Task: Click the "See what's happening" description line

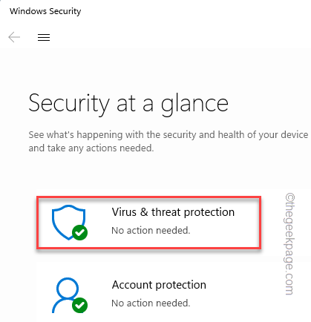Action: point(168,135)
